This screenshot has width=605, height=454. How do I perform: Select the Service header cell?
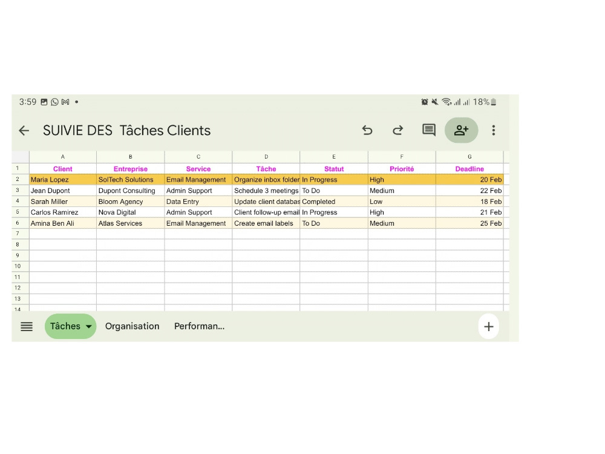coord(198,169)
